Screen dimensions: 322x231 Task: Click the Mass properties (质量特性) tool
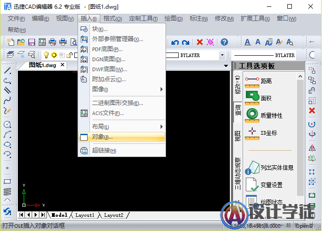point(264,115)
